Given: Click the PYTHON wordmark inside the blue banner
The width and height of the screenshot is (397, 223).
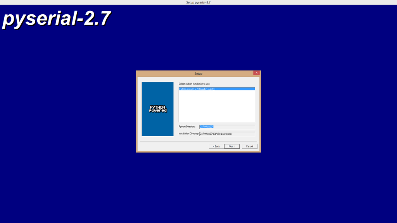Looking at the screenshot, I should (157, 106).
